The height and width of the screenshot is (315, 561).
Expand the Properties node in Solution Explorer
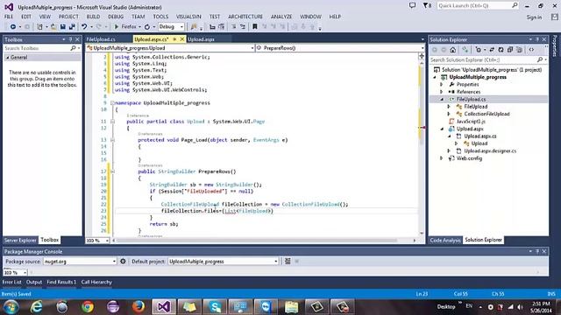click(442, 85)
